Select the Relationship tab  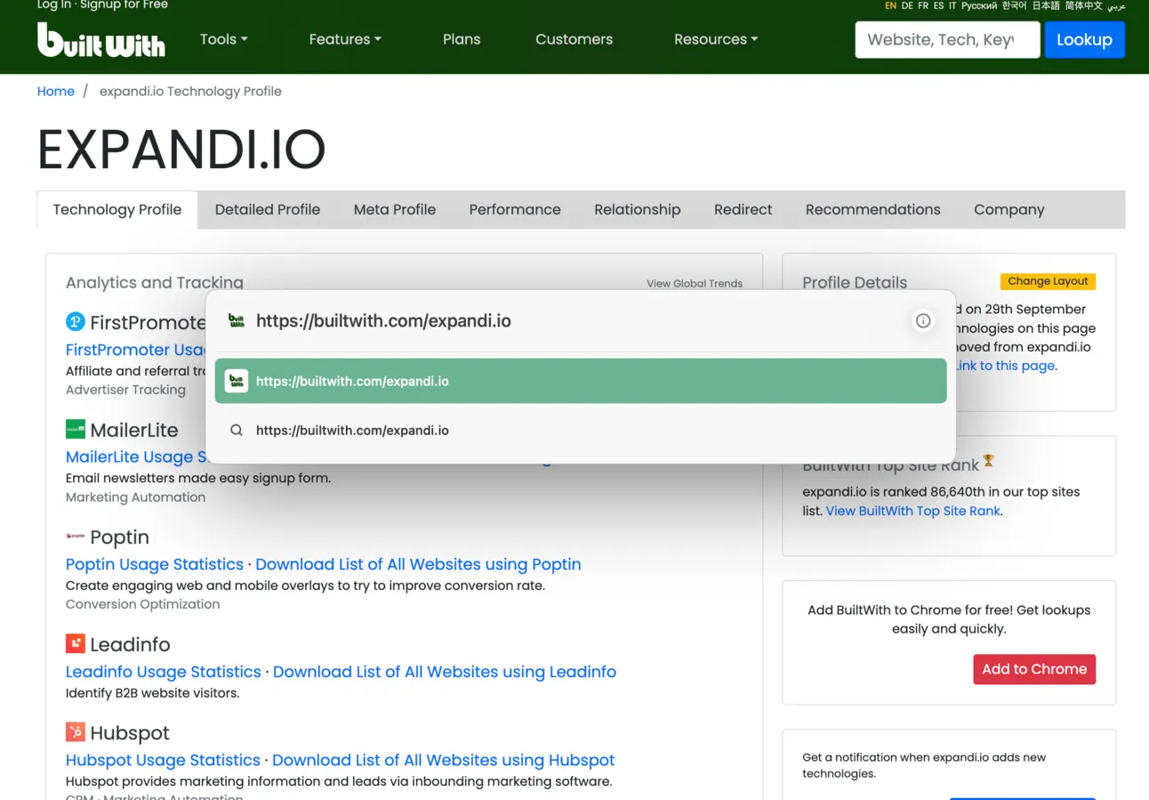coord(638,210)
